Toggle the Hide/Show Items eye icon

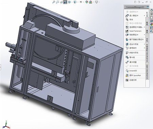pyautogui.click(x=81, y=2)
